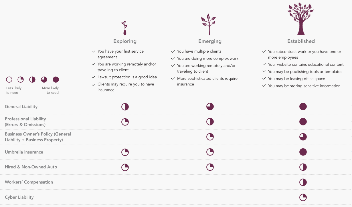Select General Liability circle under Exploring
This screenshot has width=352, height=207.
pos(125,107)
